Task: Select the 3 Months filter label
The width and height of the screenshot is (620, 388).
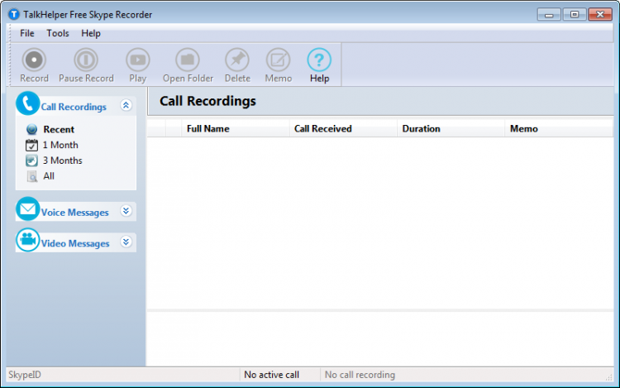Action: coord(63,160)
